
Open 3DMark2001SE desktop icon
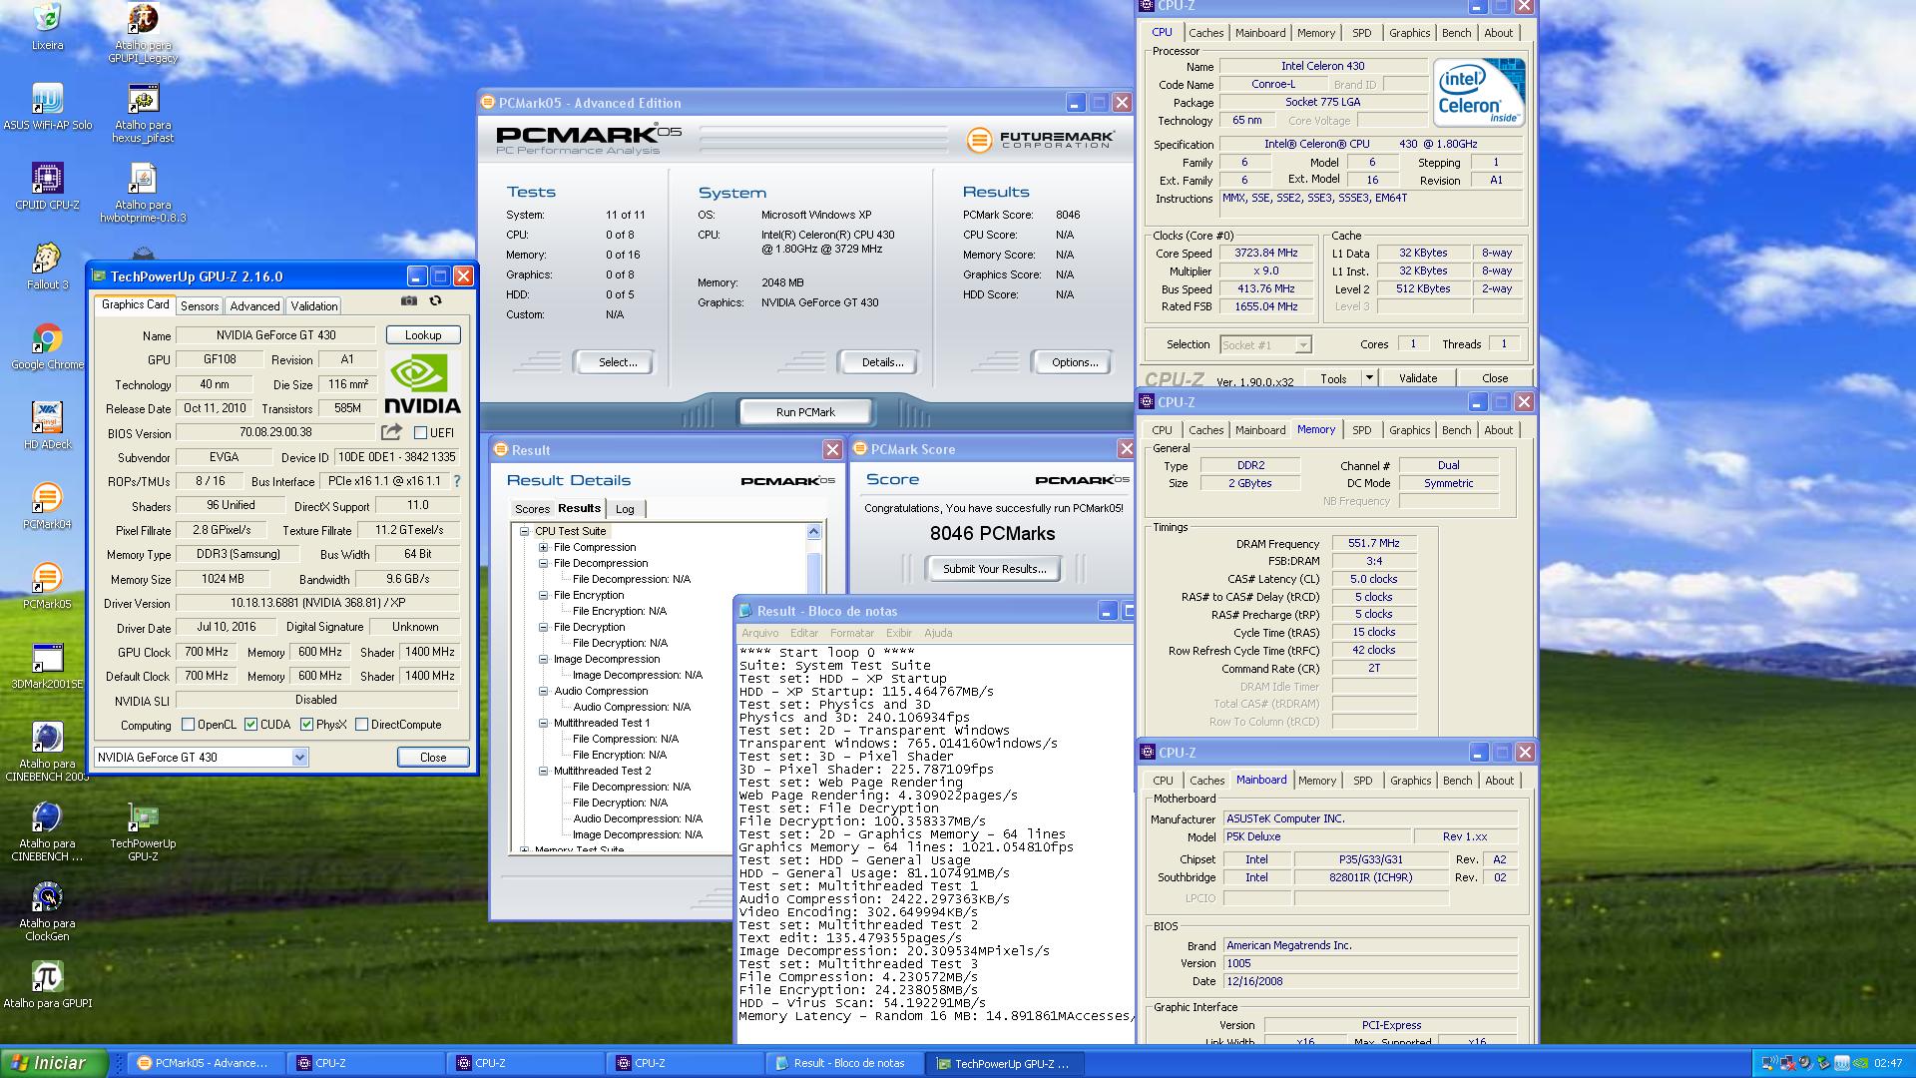pos(47,665)
